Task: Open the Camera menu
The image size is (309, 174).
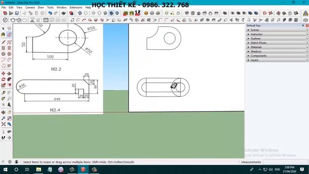Action: point(30,8)
